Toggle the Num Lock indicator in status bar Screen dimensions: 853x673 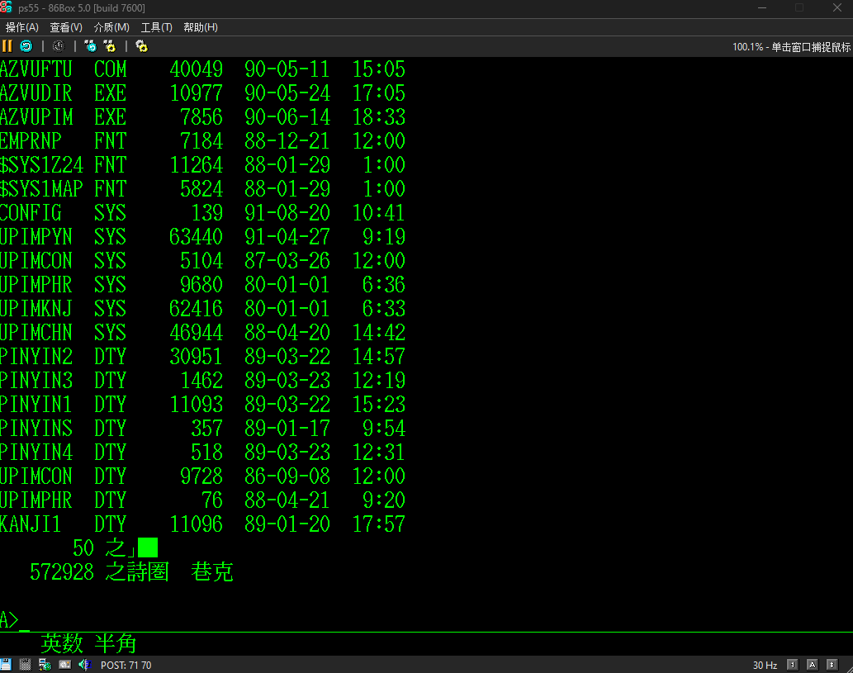793,665
